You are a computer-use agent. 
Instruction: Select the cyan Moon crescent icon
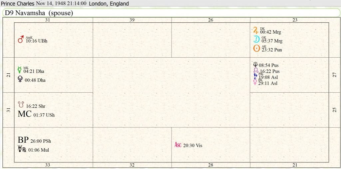pos(256,39)
